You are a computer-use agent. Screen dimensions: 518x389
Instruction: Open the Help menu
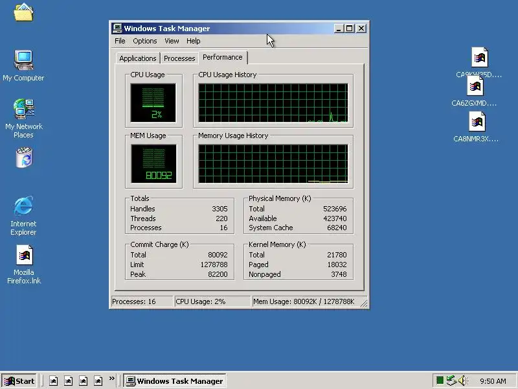point(193,41)
